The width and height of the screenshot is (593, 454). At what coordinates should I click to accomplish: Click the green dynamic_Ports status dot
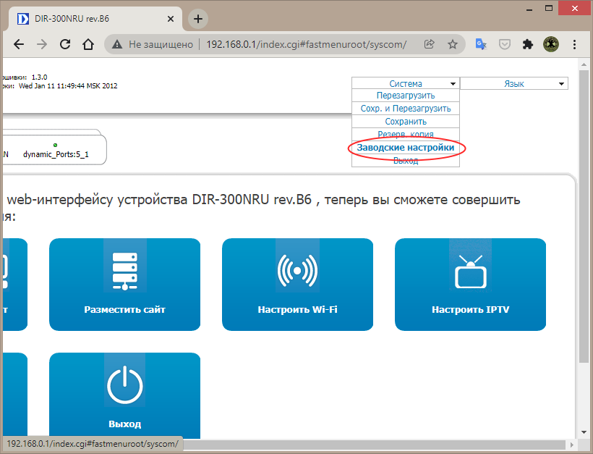pos(55,145)
